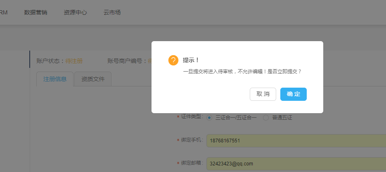Click the 待注册 account status text
The height and width of the screenshot is (172, 386).
pyautogui.click(x=74, y=61)
